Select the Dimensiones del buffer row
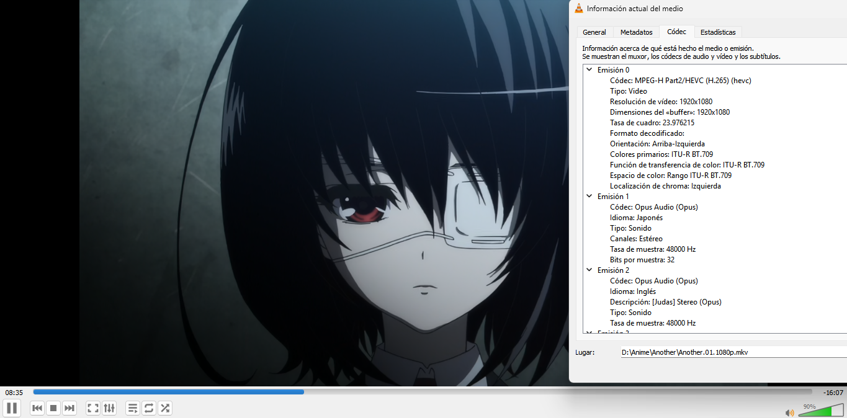 [x=670, y=112]
